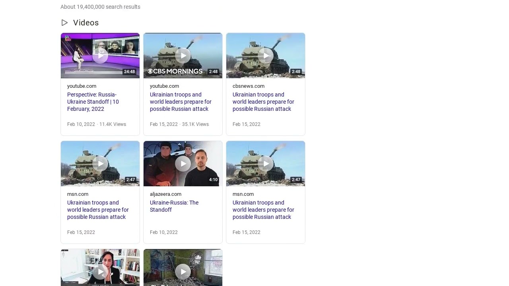Click 'About 19,400,000 search results' text
This screenshot has width=509, height=286.
pos(100,7)
